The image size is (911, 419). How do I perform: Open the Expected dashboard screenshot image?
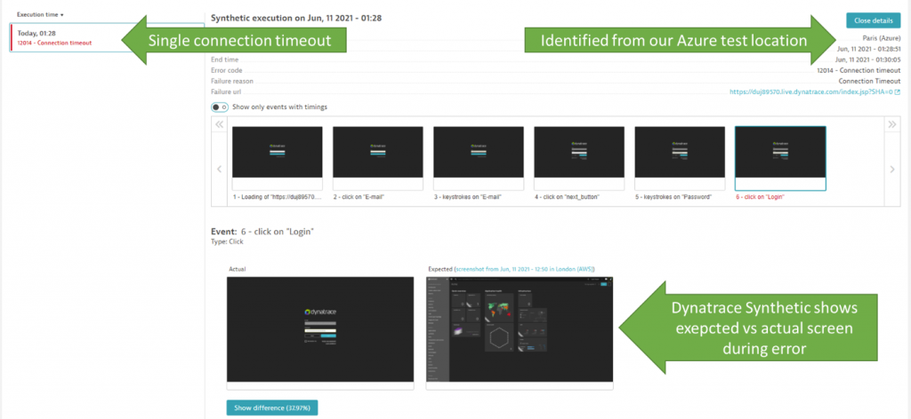pos(520,329)
